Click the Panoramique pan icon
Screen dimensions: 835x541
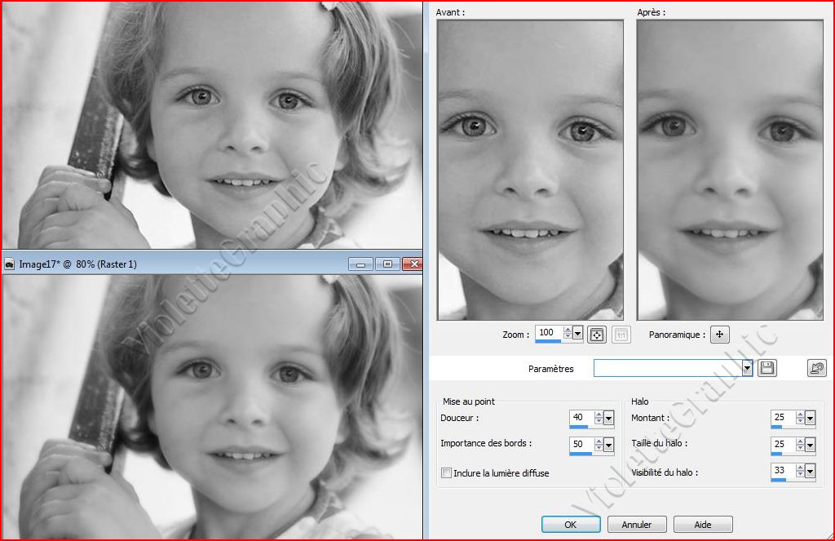click(x=719, y=334)
